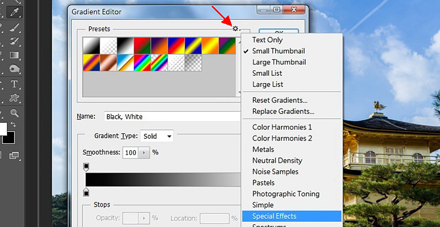Screen dimensions: 440x227
Task: Click the black-to-white gradient bar
Action: pyautogui.click(x=163, y=180)
